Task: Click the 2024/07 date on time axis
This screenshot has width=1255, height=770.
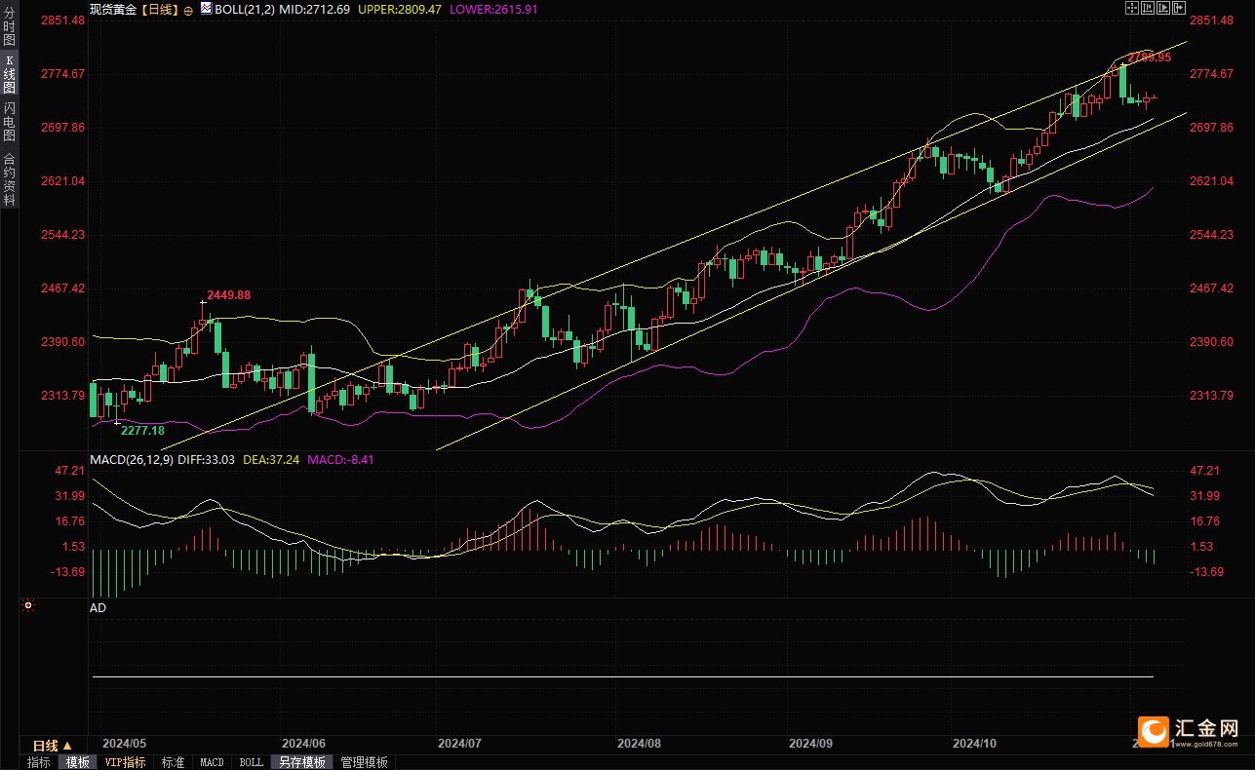Action: [x=460, y=743]
